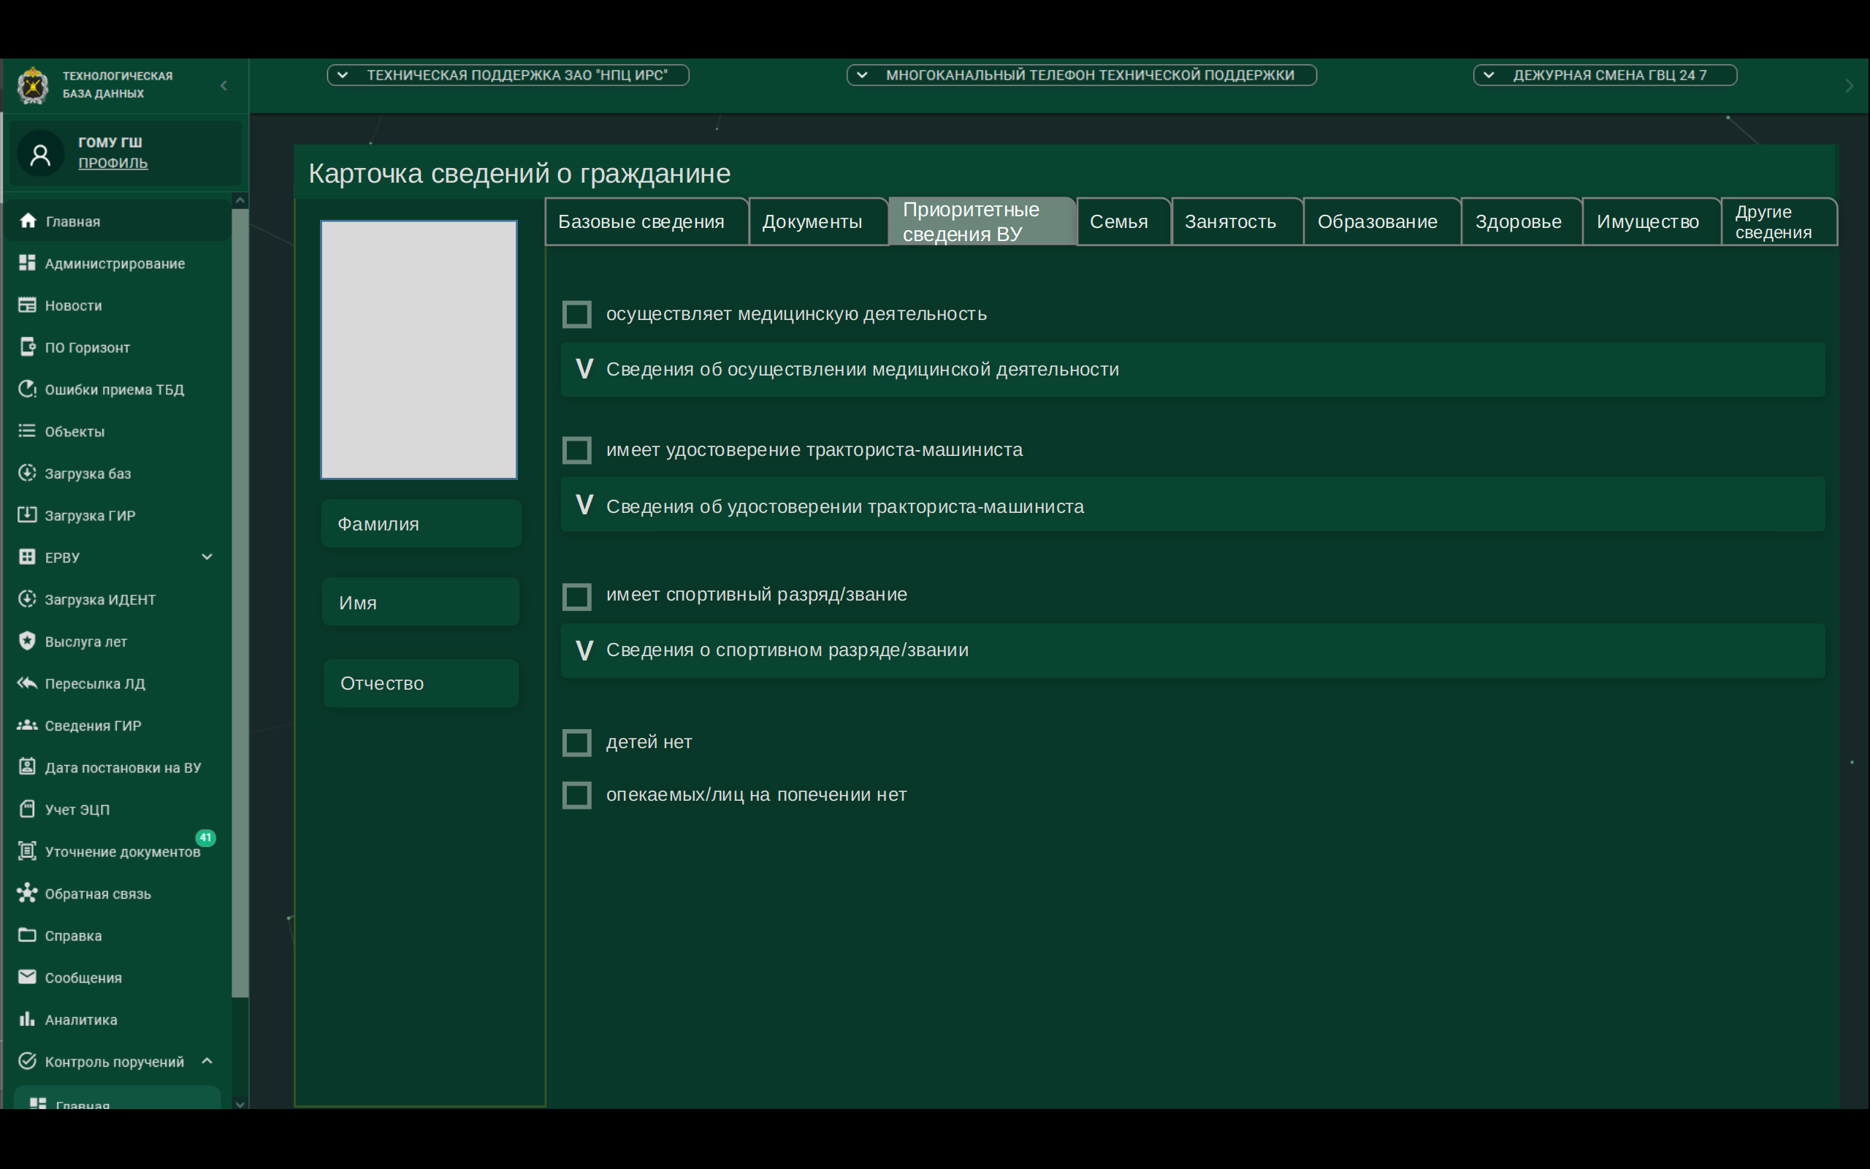1870x1169 pixels.
Task: Switch to the Документы tab
Action: point(812,222)
